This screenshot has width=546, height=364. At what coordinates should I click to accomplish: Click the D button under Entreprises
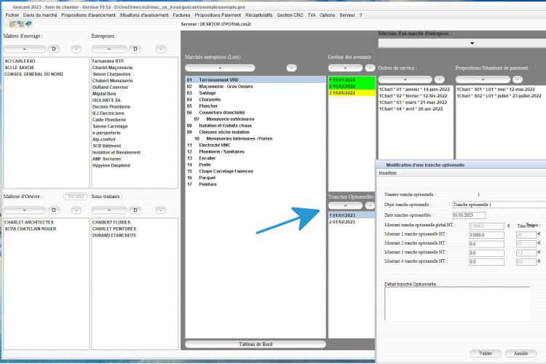point(135,49)
